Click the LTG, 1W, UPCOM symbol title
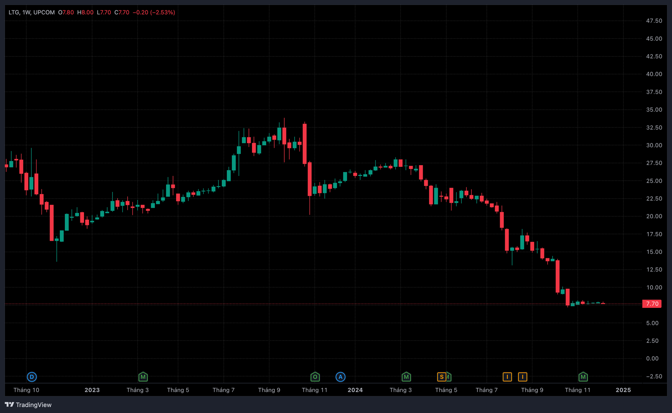This screenshot has width=672, height=413. [x=32, y=12]
